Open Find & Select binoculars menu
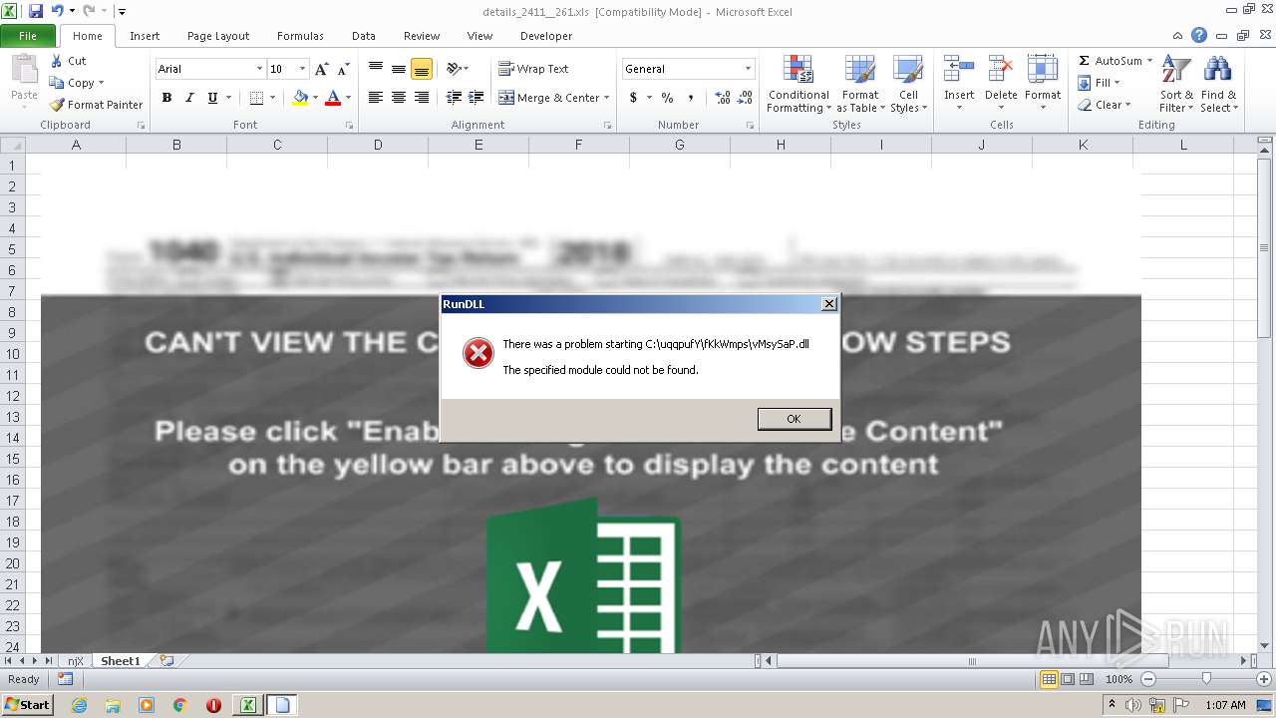The image size is (1276, 718). coord(1218,85)
